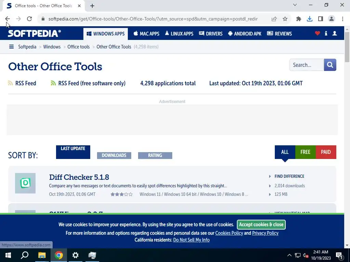Open the Reviews section
Viewport: 350px width, 262px height.
[280, 34]
